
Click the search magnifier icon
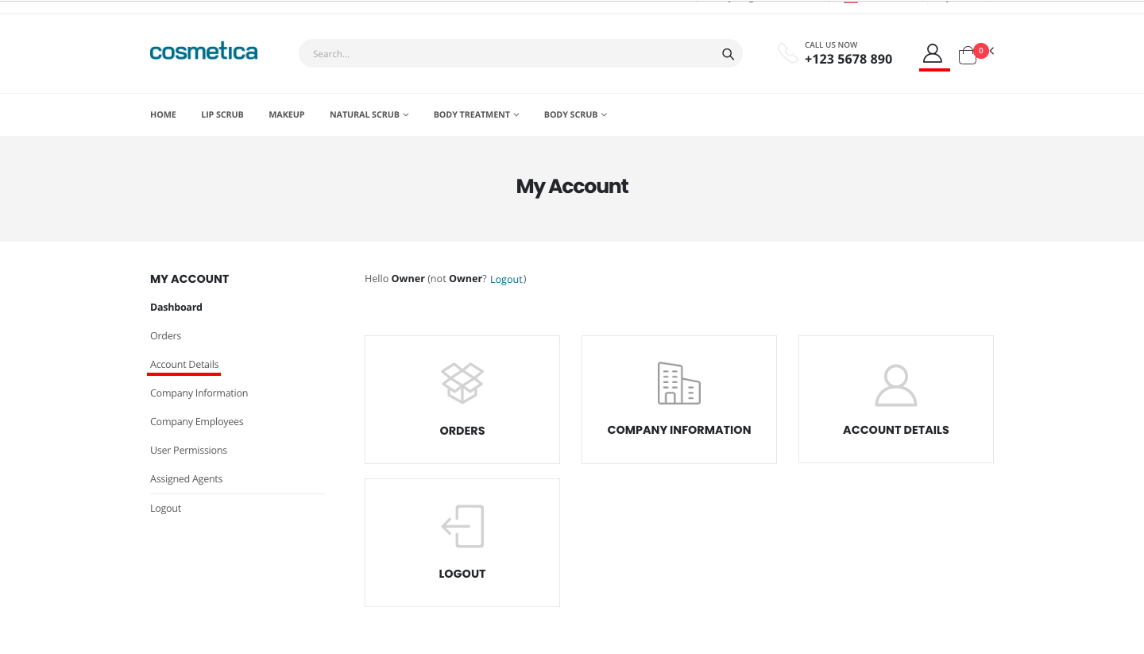(728, 54)
